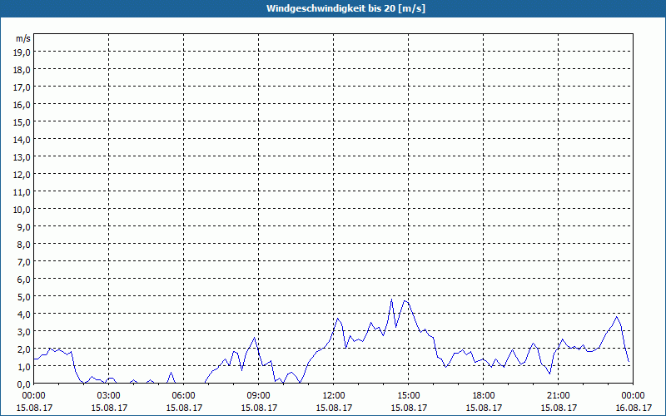Select the 13,0 y-axis label

[22, 157]
